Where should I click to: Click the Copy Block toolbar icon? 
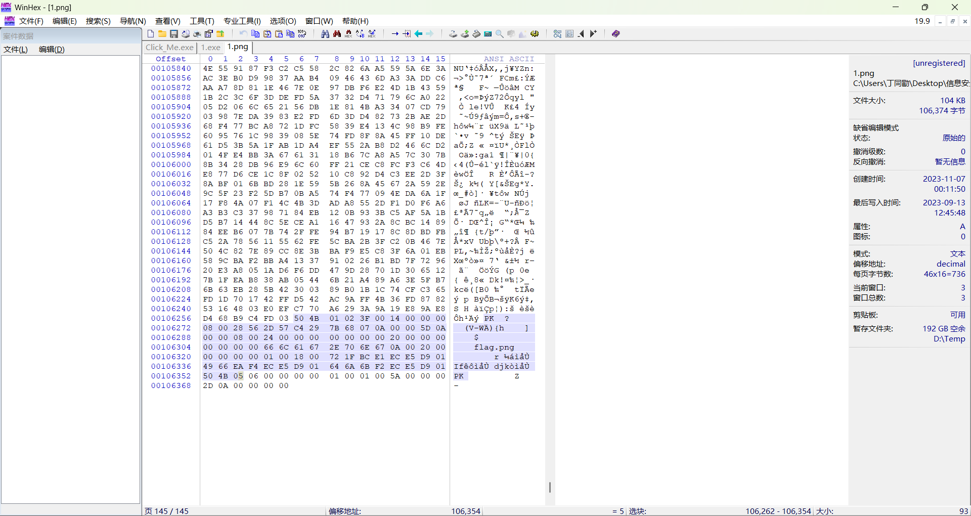[255, 34]
